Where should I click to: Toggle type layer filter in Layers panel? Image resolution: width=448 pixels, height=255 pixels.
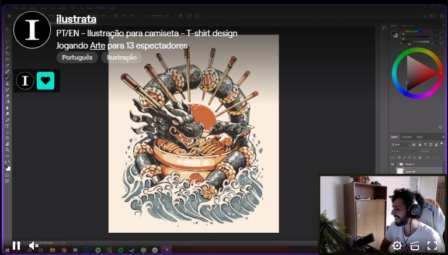tap(425, 144)
